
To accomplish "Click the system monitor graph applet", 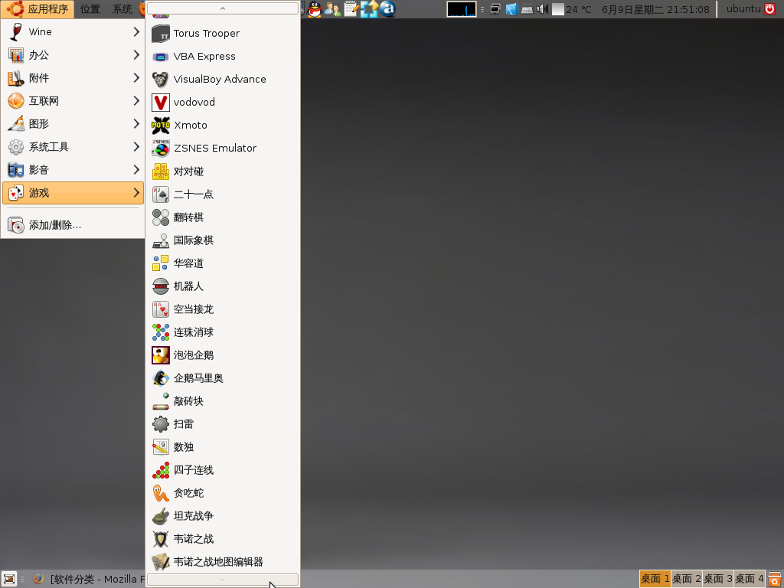I will tap(462, 9).
